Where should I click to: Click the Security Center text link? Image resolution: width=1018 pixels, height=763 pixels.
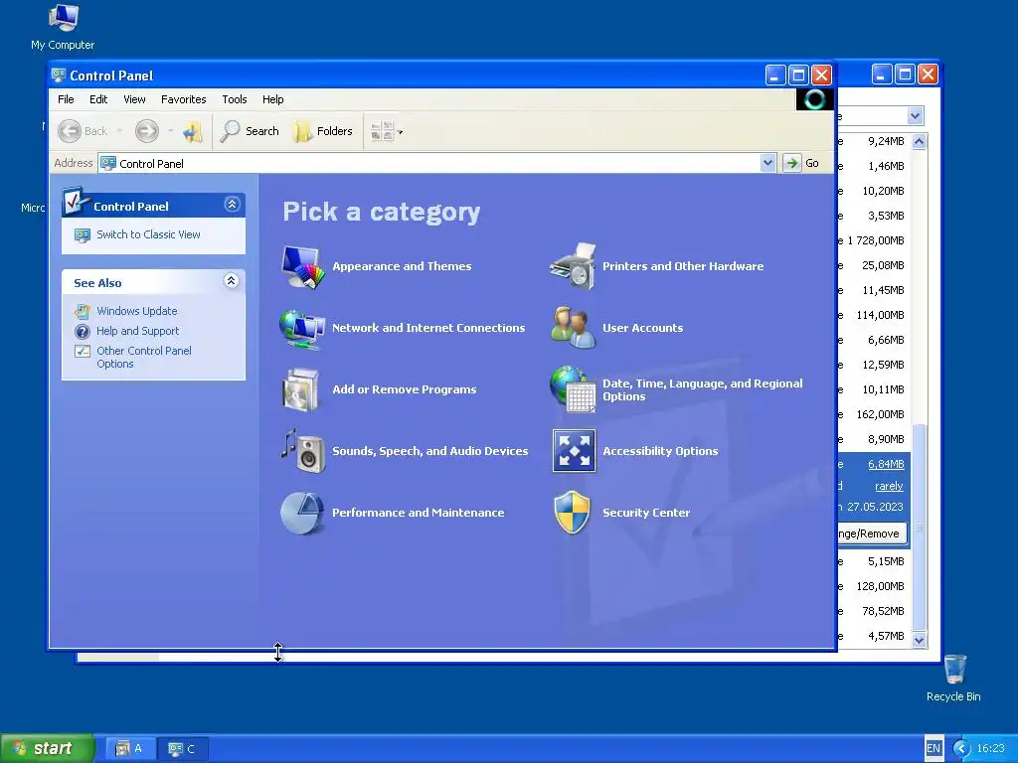point(646,514)
